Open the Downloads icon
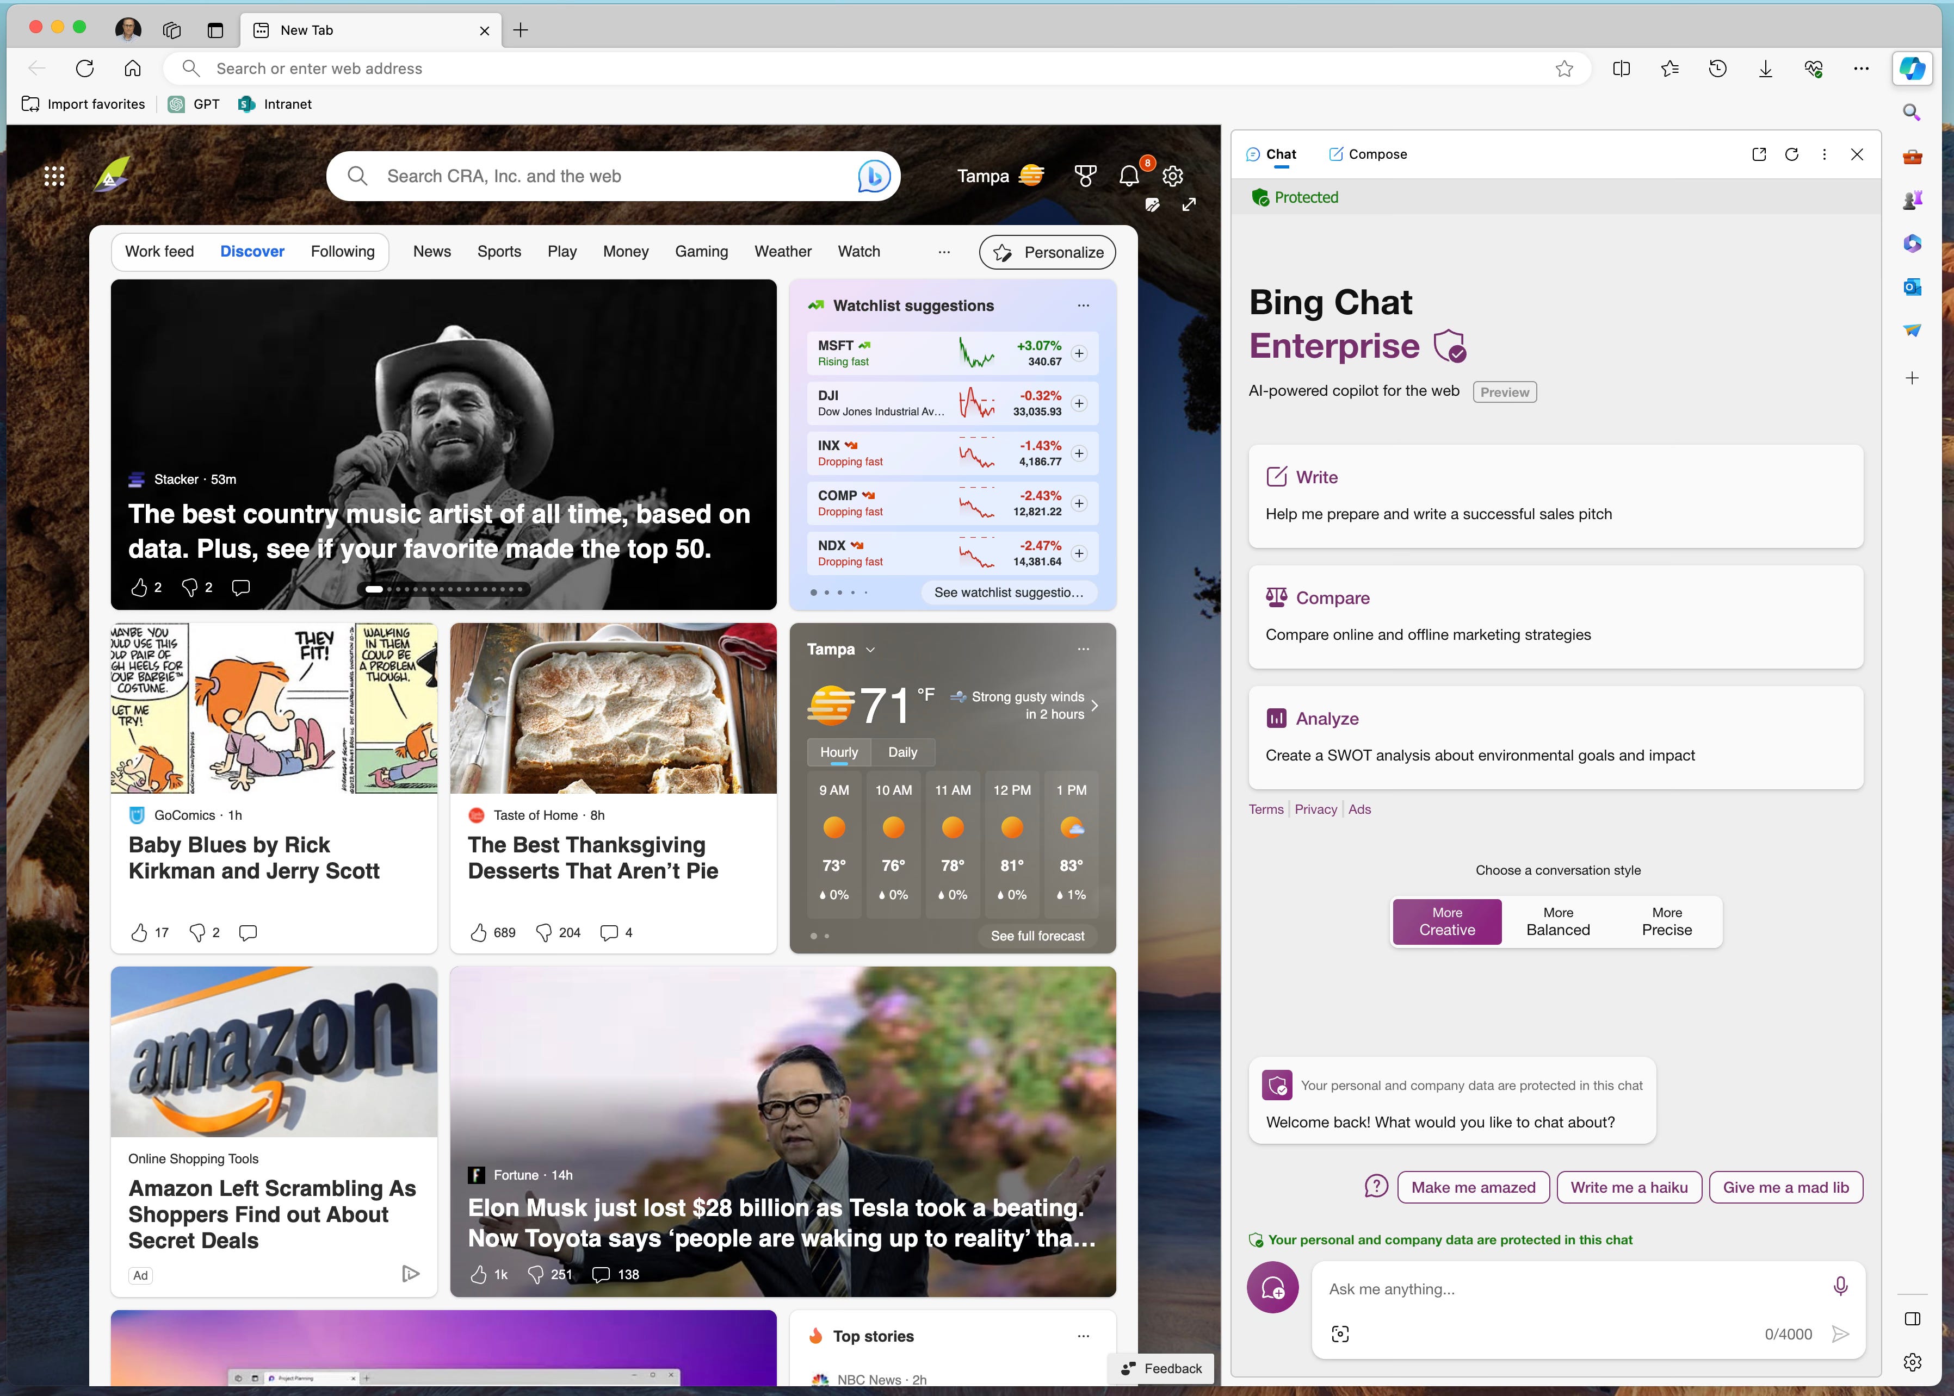 click(x=1766, y=69)
